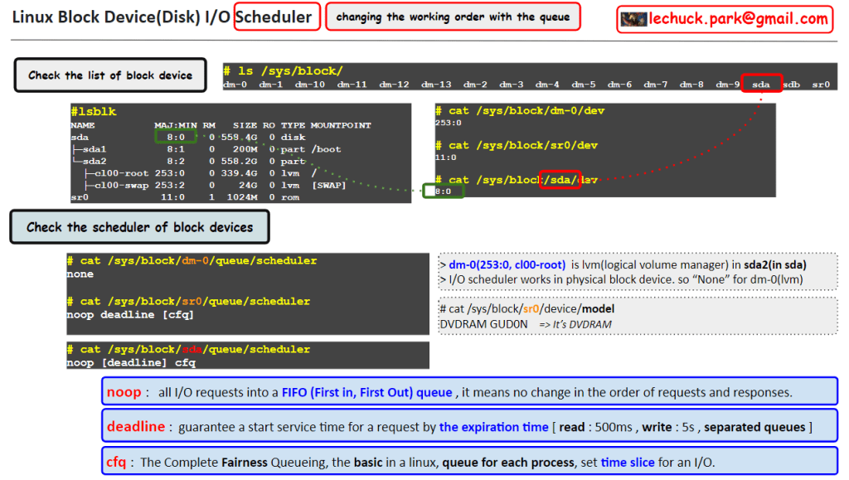Open the lechuck.park@gmail.com email link
This screenshot has width=849, height=480.
(738, 19)
